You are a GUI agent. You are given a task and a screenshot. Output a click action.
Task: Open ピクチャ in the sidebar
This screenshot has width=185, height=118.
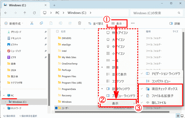14,45
